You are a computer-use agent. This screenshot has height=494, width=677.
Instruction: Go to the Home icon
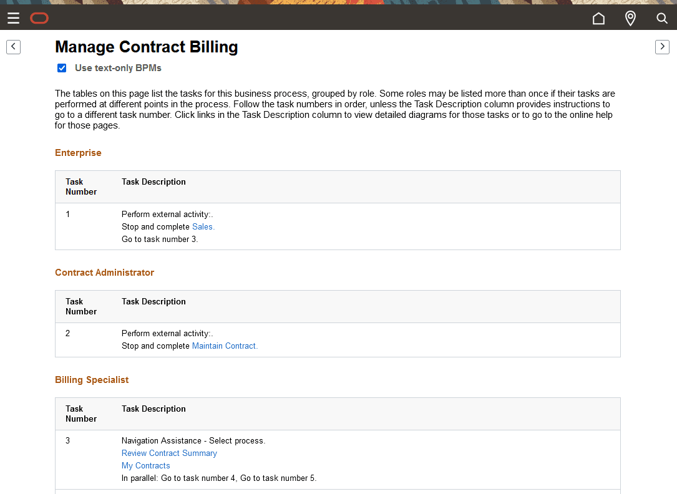point(598,18)
